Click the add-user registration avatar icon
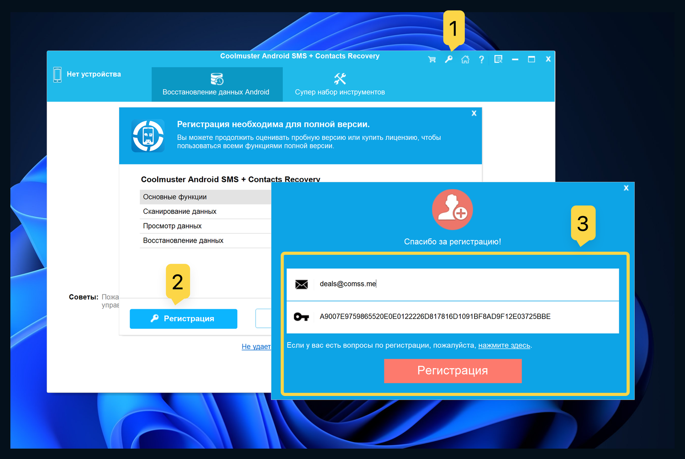This screenshot has width=685, height=459. click(x=453, y=210)
